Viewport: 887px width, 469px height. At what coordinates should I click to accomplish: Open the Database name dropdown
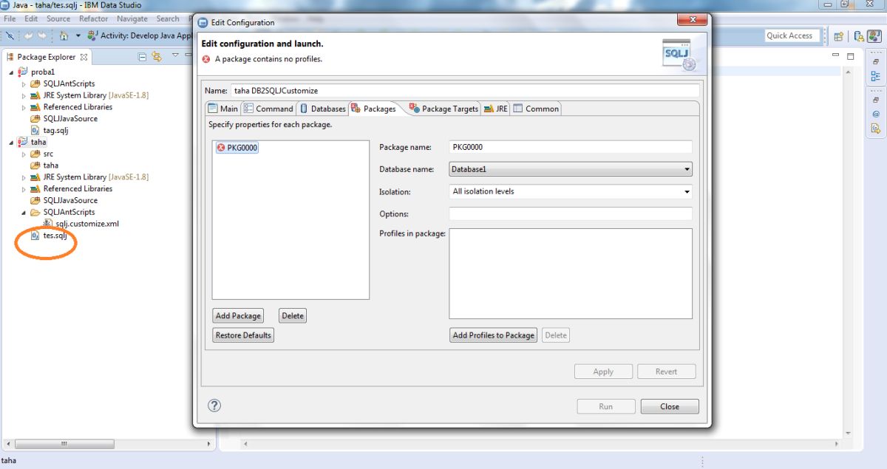tap(571, 169)
